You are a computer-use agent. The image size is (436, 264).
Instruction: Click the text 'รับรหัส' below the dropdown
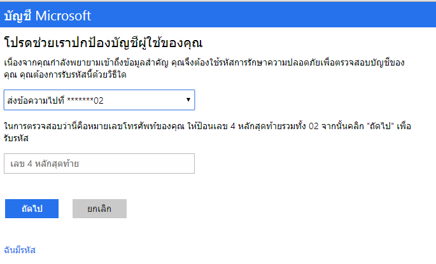(16, 138)
